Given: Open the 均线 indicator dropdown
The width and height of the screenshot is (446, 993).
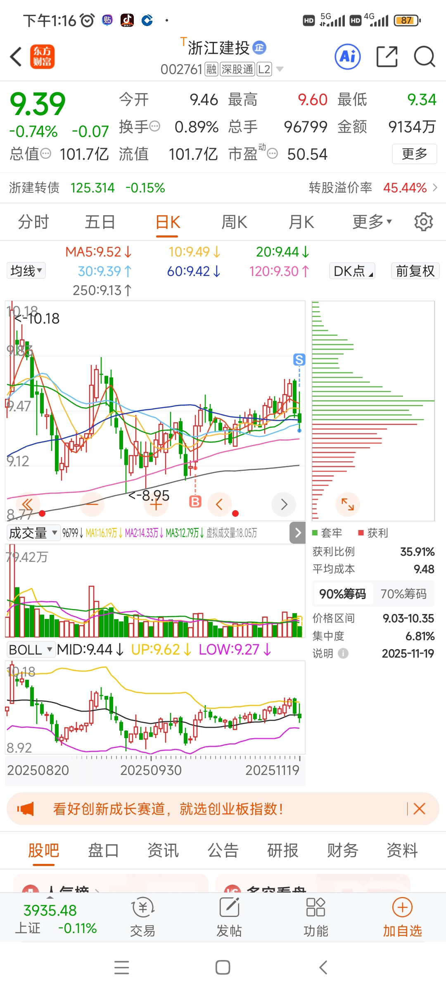Looking at the screenshot, I should click(x=26, y=271).
